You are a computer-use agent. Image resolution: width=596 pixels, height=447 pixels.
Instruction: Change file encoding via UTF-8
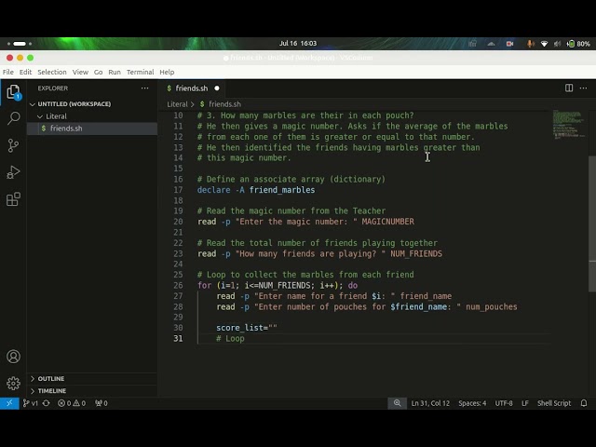click(504, 403)
